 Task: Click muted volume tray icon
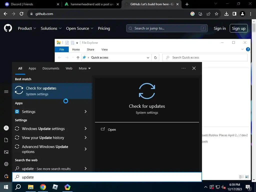[x=224, y=187]
